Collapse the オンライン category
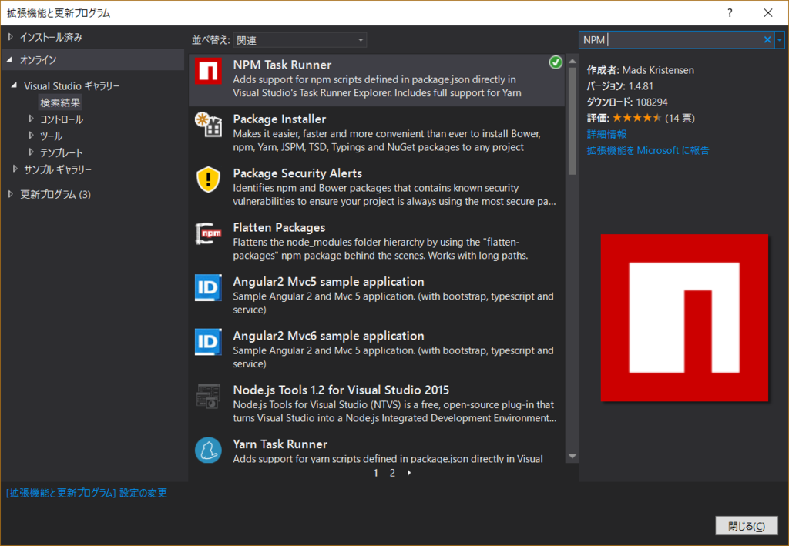The image size is (789, 546). click(9, 59)
